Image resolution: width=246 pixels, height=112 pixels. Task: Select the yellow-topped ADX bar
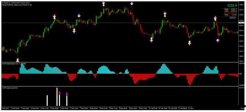(57, 97)
